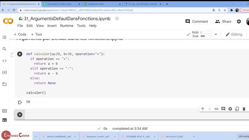View RAM Disk resource usage bars
The image size is (249, 140).
tap(206, 34)
